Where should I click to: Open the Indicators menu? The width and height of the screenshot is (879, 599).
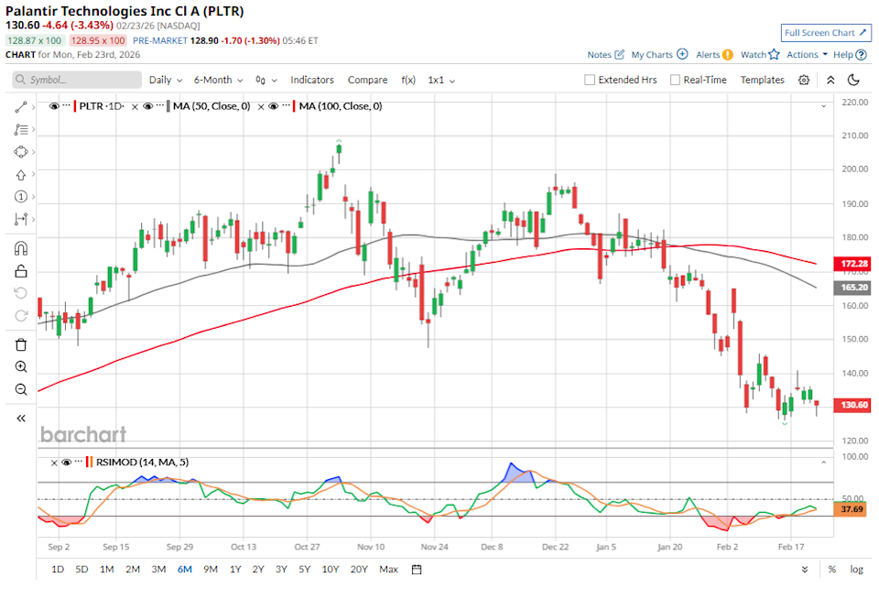tap(312, 80)
